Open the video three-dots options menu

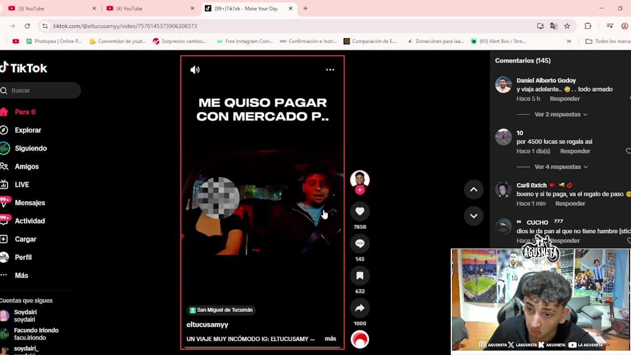click(330, 70)
